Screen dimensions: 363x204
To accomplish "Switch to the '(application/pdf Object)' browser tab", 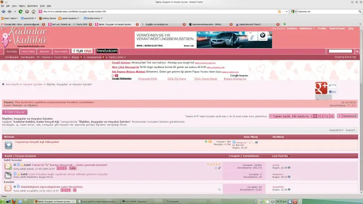I will pos(257,24).
